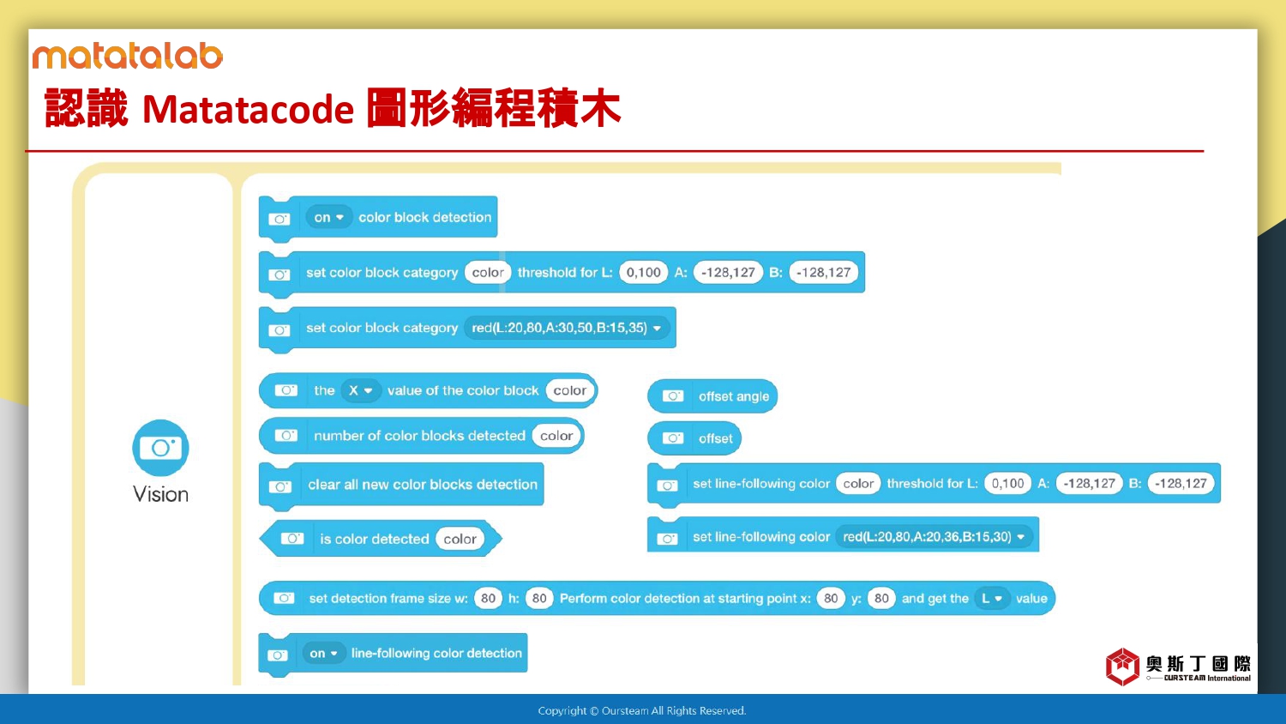This screenshot has height=724, width=1286.
Task: Open the 'X' value dropdown
Action: click(x=360, y=390)
